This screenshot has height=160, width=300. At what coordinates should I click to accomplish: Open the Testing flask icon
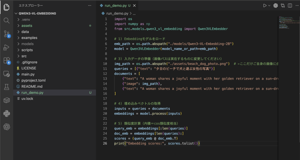click(x=6, y=87)
